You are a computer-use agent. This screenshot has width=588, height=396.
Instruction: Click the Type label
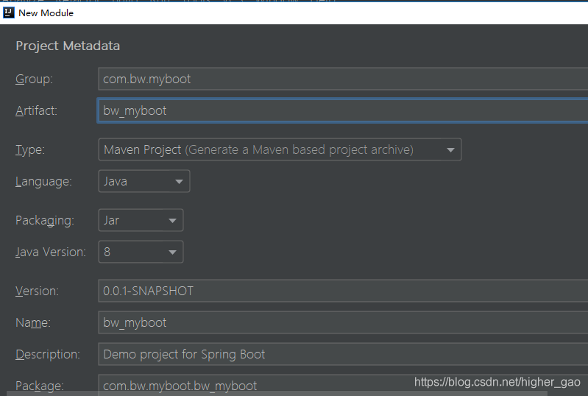pos(30,150)
